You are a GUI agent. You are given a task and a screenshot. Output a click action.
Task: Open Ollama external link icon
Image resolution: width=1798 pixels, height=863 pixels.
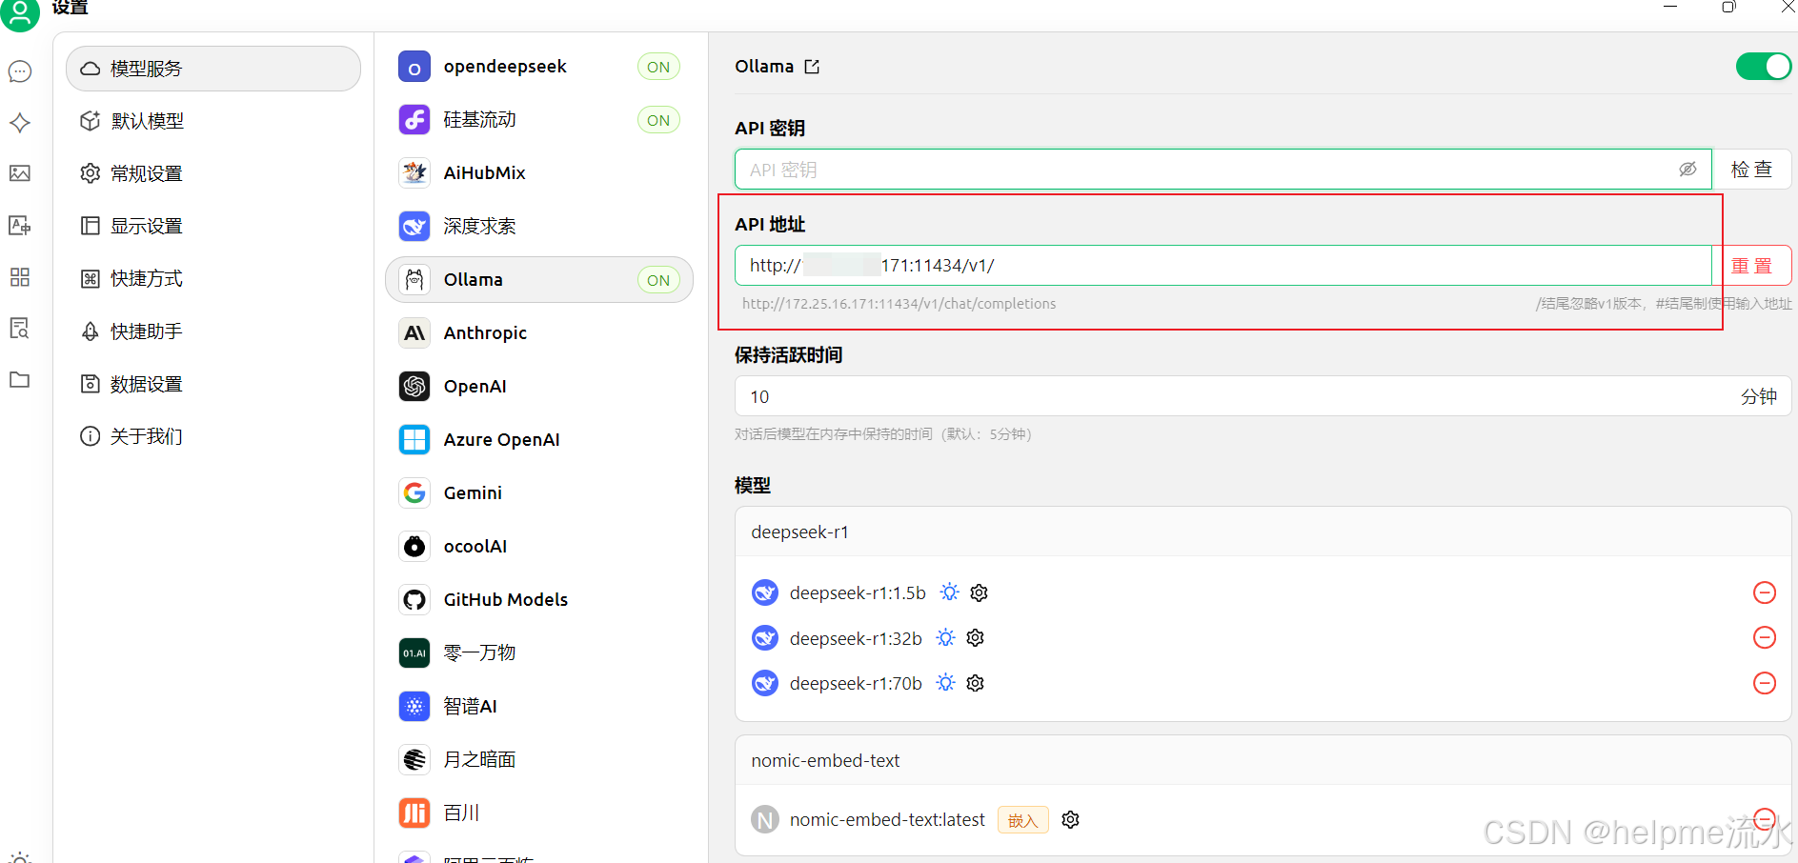coord(812,67)
